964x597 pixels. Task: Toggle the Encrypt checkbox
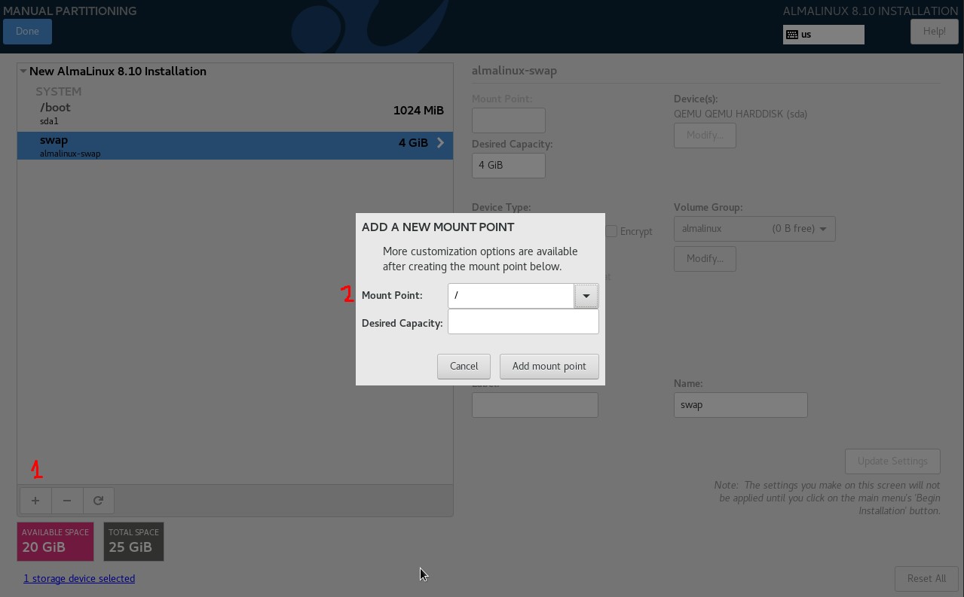coord(611,231)
